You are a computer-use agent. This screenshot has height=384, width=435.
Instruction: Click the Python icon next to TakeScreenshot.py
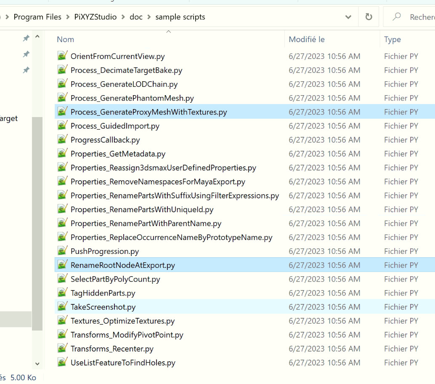pos(62,307)
